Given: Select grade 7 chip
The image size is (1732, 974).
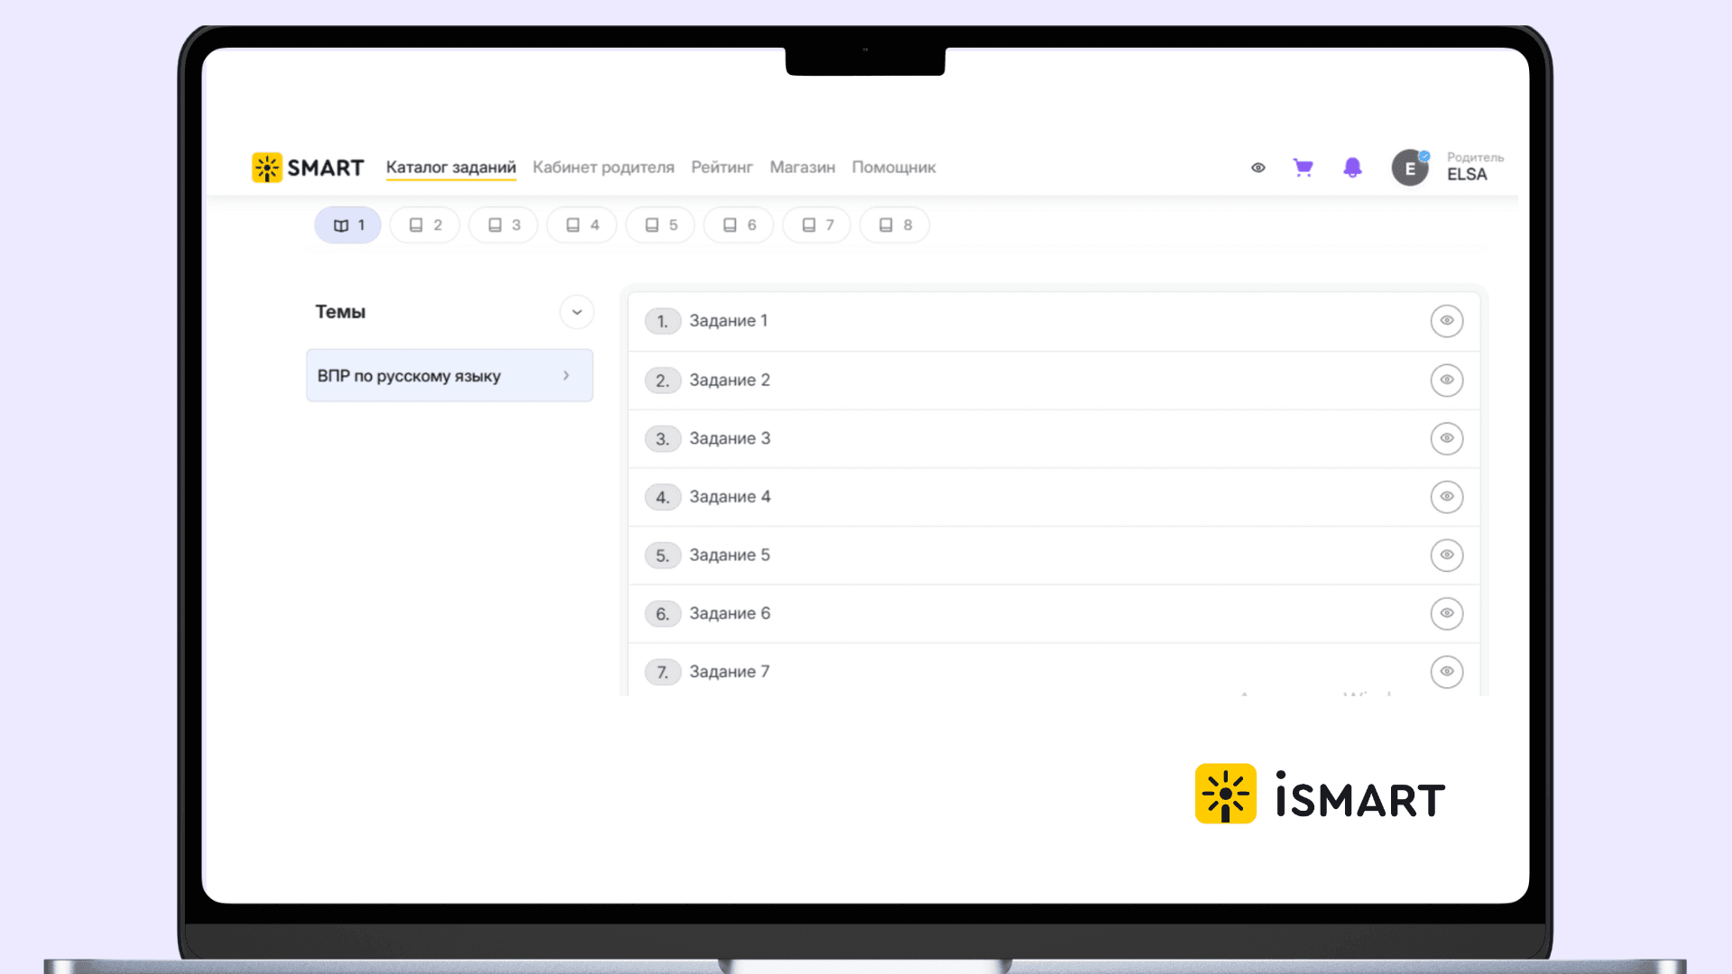Looking at the screenshot, I should pyautogui.click(x=817, y=225).
